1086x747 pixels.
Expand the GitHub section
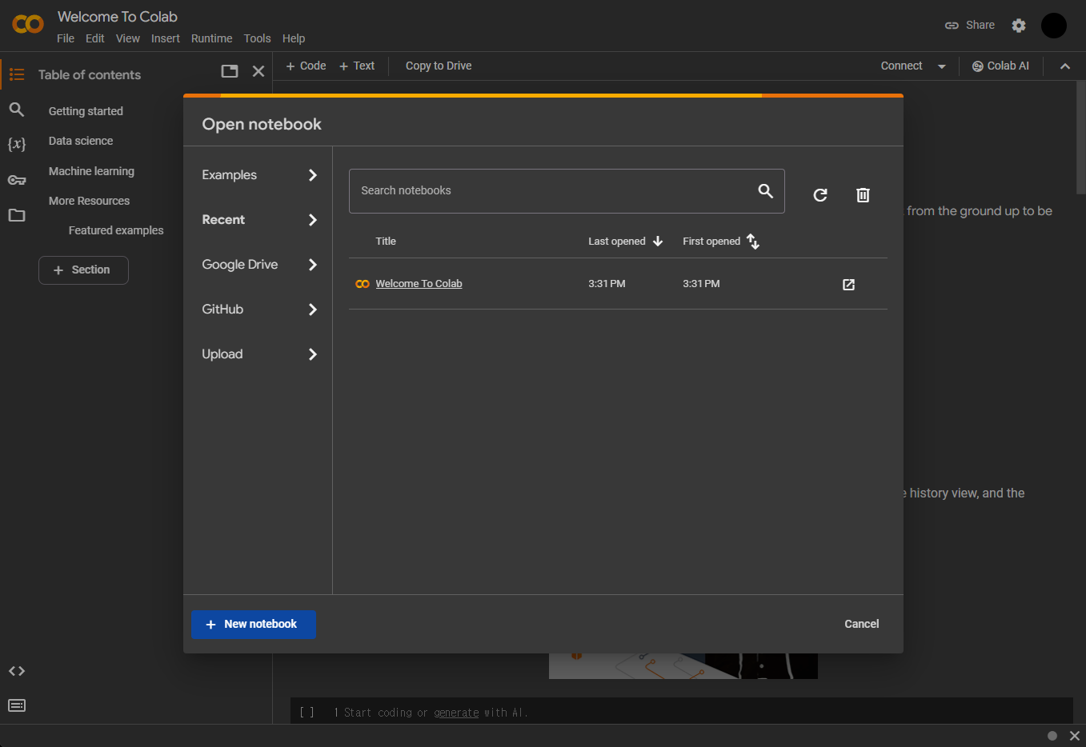[259, 310]
